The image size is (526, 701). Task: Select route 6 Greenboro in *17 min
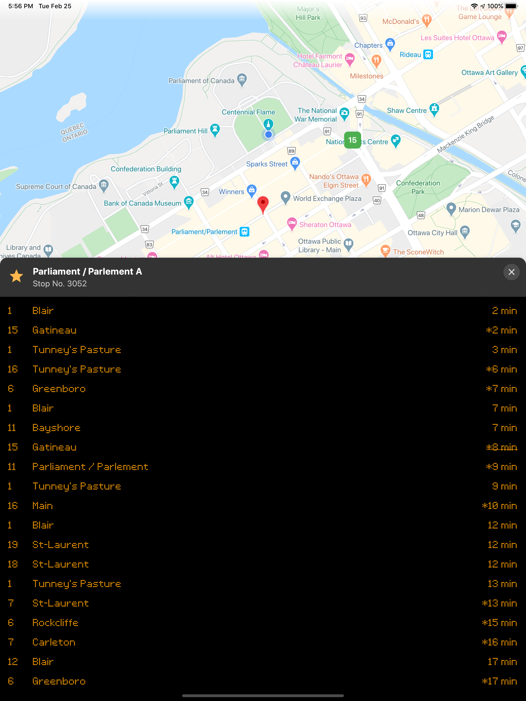(263, 681)
